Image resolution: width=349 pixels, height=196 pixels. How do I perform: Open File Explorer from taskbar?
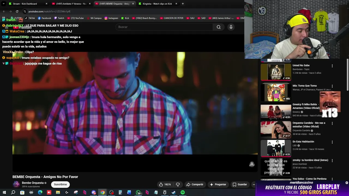coord(58,192)
